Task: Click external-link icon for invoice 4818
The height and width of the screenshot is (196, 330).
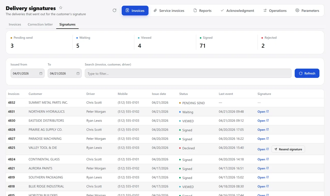Action: 268,186
